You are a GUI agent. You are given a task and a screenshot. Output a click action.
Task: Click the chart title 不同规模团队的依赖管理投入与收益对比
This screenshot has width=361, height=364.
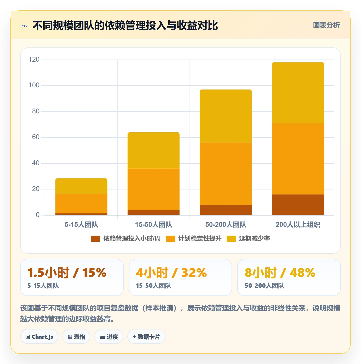pos(125,26)
